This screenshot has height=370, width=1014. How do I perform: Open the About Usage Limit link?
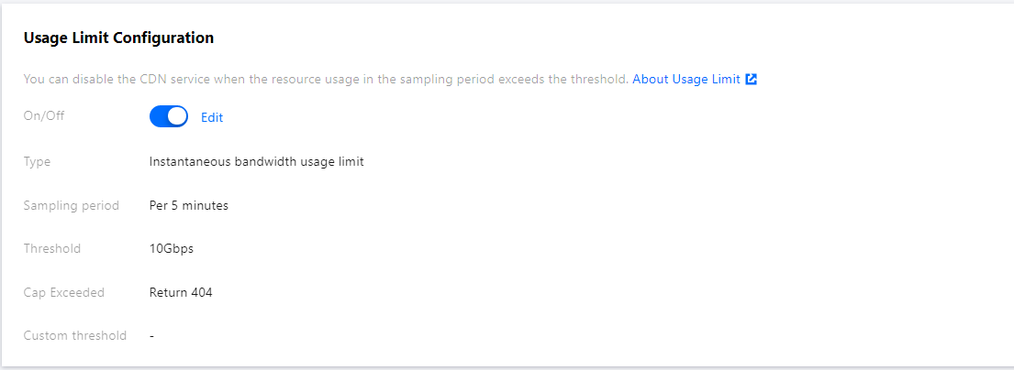[x=685, y=80]
